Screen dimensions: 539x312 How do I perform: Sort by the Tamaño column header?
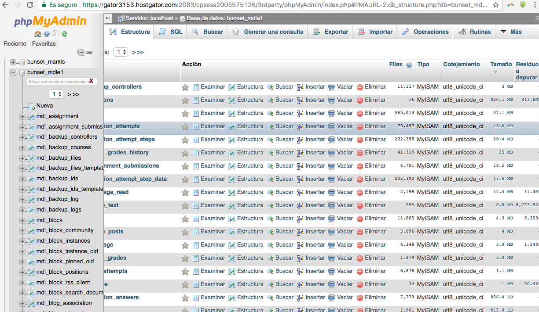[x=501, y=65]
